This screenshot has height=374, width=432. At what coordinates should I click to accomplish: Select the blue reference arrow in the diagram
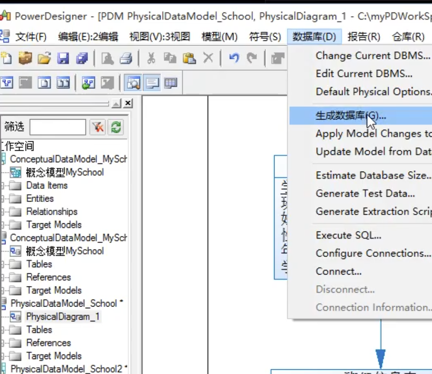(x=381, y=345)
